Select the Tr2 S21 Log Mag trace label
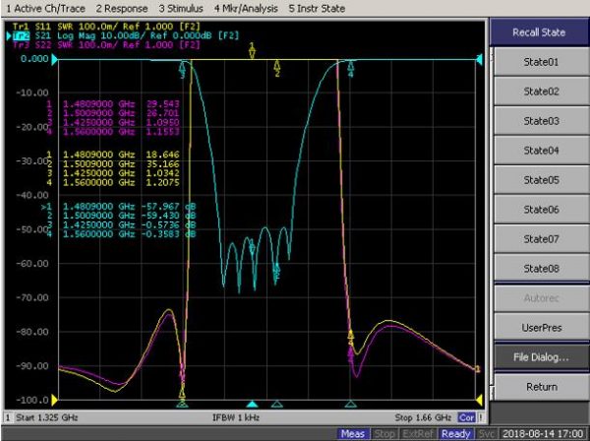 click(126, 35)
